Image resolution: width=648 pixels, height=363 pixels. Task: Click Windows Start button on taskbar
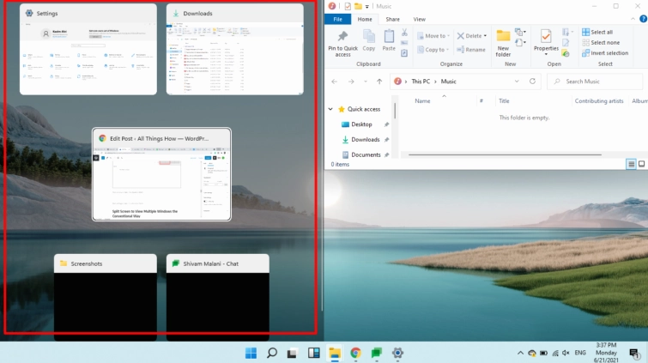[x=251, y=353]
